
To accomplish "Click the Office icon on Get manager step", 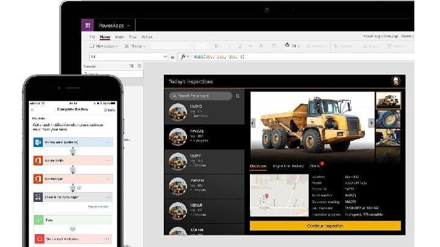I will tap(38, 179).
